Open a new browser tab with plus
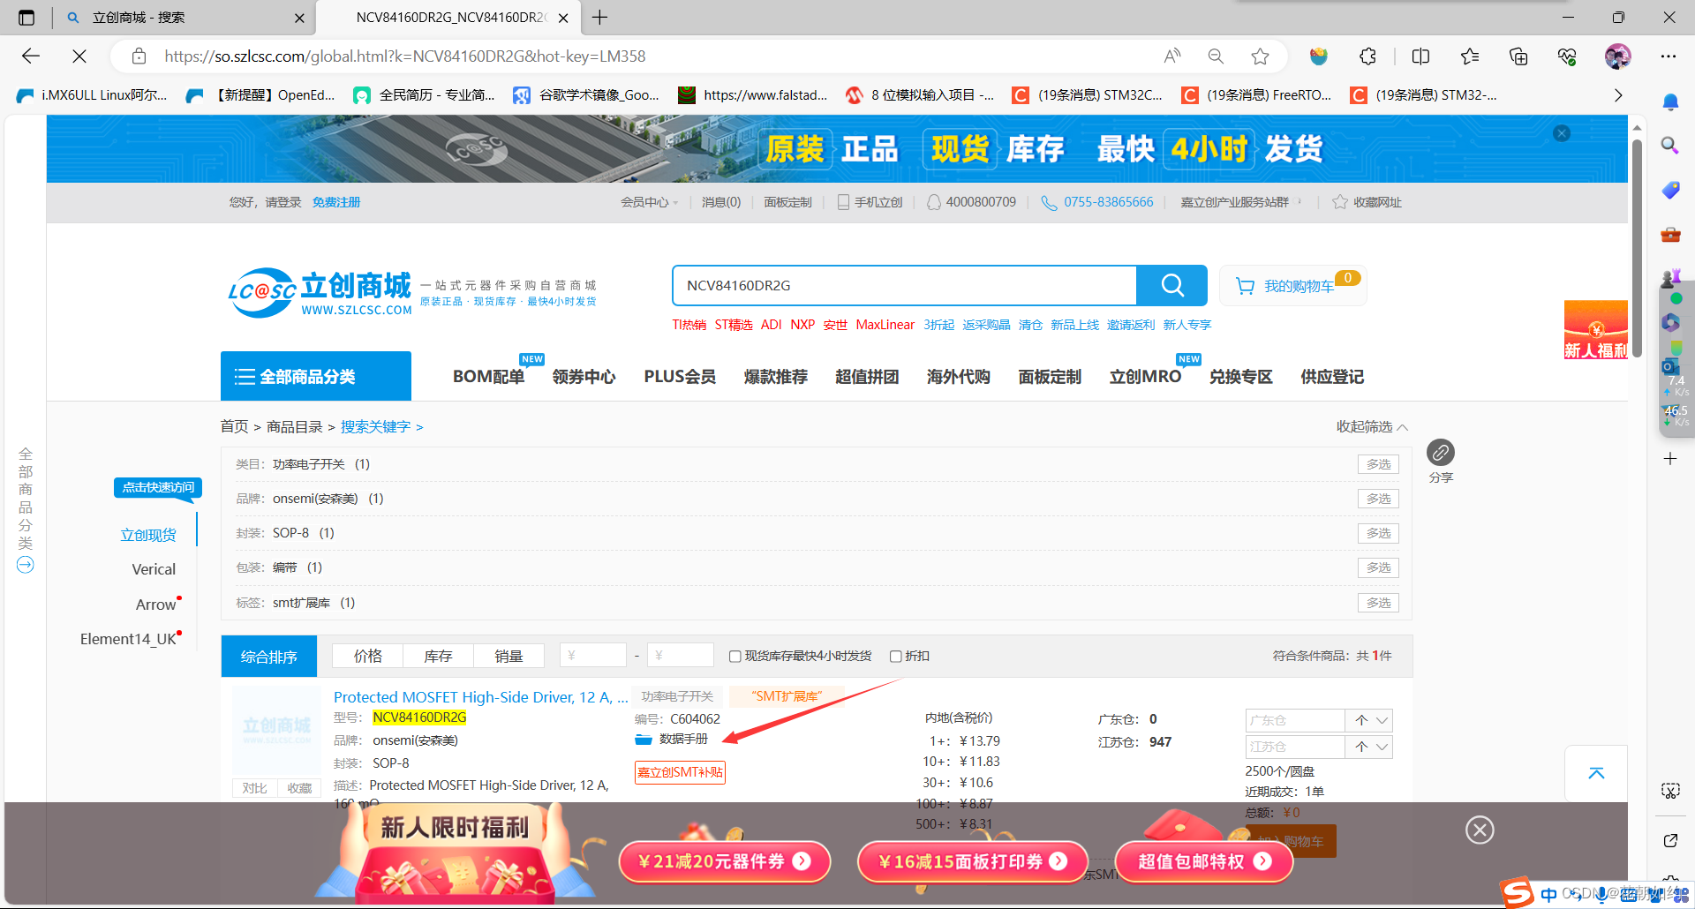The width and height of the screenshot is (1695, 909). tap(600, 18)
